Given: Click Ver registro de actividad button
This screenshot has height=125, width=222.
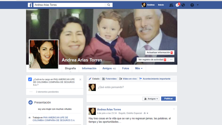Looking at the screenshot, I should 152,60.
